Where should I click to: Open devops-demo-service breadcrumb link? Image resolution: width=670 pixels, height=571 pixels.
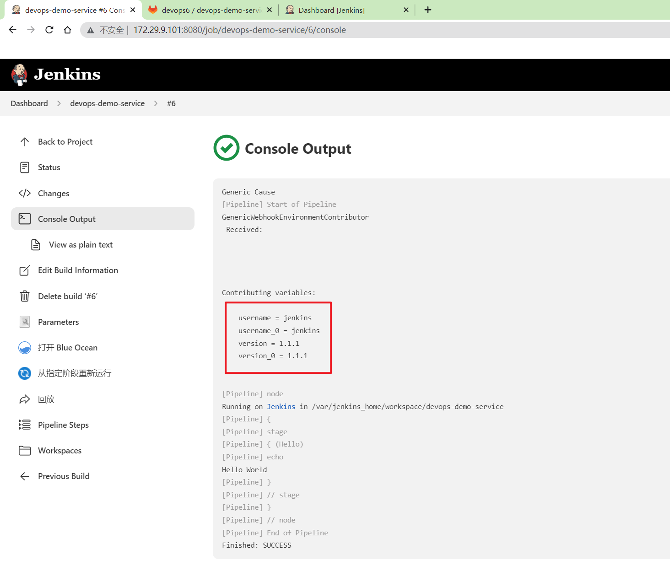tap(107, 103)
